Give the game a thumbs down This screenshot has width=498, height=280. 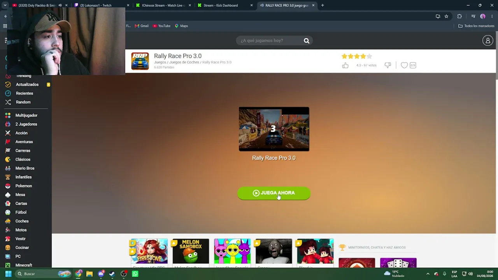pyautogui.click(x=388, y=65)
